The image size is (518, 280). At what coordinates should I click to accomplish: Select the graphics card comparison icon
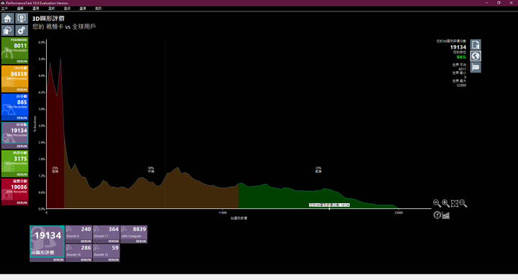pyautogui.click(x=476, y=67)
